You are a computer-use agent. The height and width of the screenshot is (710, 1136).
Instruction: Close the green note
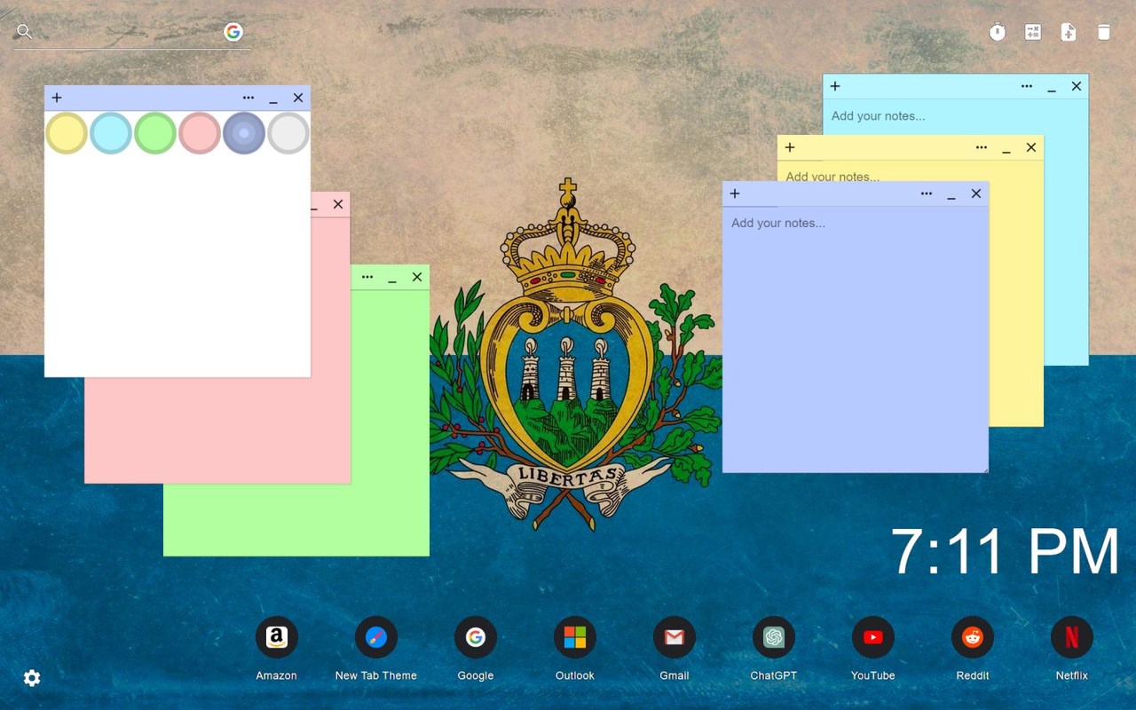pyautogui.click(x=417, y=277)
